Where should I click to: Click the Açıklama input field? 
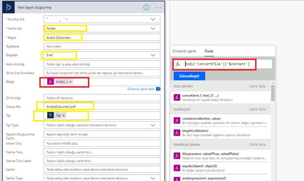[x=102, y=46]
